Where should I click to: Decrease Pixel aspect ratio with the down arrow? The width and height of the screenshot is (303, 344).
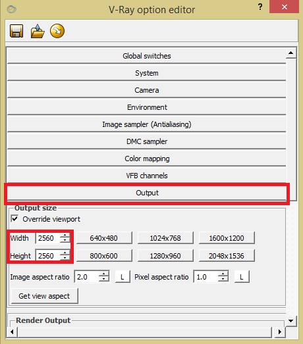coord(223,280)
